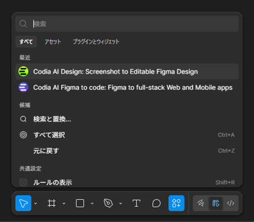Viewport: 254px width, 222px height.
Task: Select the Comment tool
Action: [x=157, y=203]
